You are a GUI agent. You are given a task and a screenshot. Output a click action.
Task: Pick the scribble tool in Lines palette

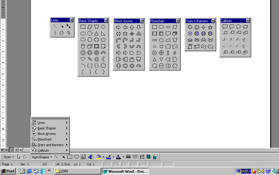[x=69, y=33]
